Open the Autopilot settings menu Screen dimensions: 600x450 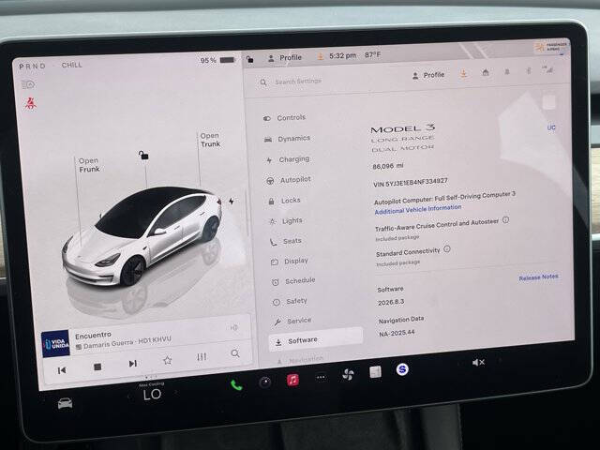(x=288, y=180)
